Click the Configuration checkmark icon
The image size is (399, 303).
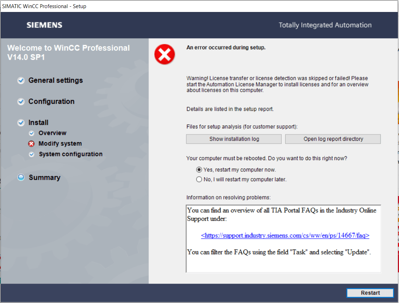(x=21, y=102)
